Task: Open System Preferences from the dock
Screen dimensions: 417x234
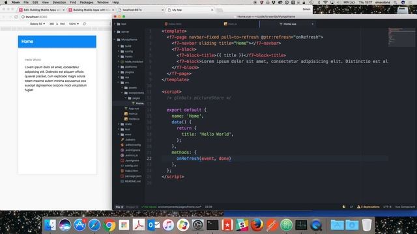Action: click(x=197, y=225)
